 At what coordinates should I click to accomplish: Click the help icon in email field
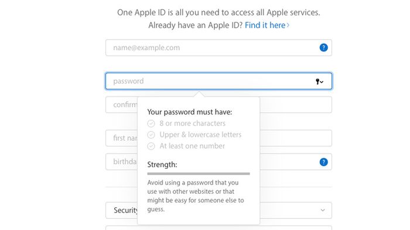(x=323, y=48)
